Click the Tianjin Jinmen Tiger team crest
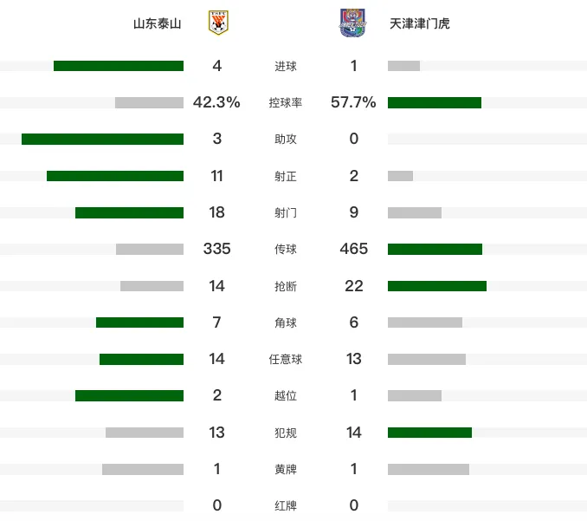This screenshot has height=521, width=587. (352, 23)
